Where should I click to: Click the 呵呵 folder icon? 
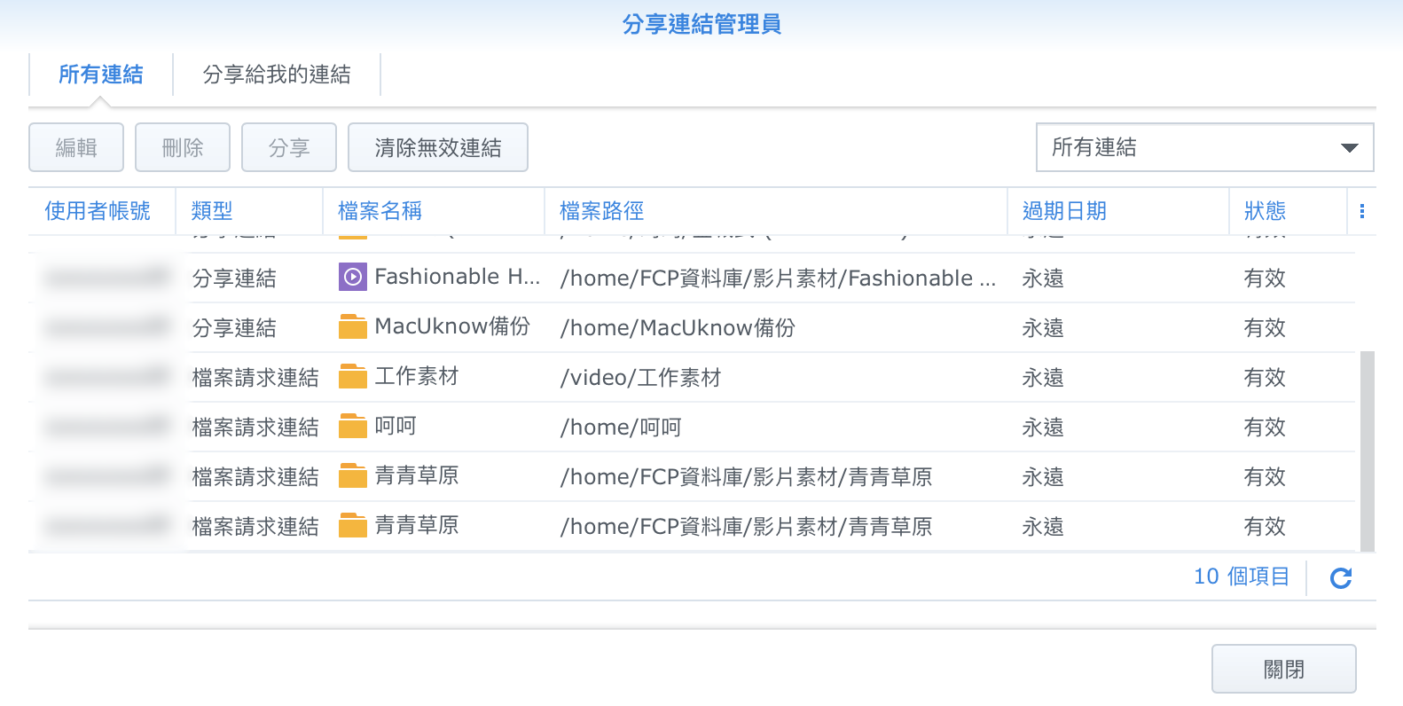click(x=352, y=427)
